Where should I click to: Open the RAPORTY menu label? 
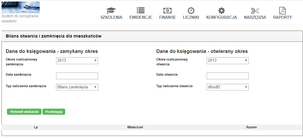point(282,17)
